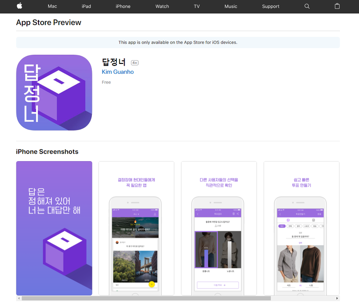Click the iOS-only availability notice banner
This screenshot has width=359, height=308.
click(x=178, y=42)
